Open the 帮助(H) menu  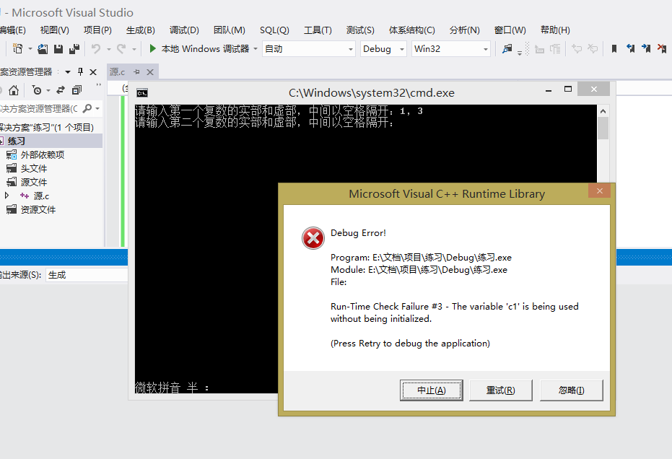[x=555, y=30]
